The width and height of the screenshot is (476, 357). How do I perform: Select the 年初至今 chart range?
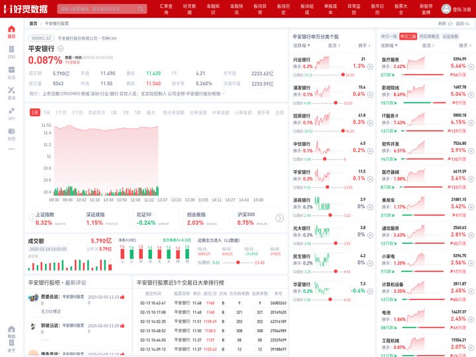pos(97,112)
